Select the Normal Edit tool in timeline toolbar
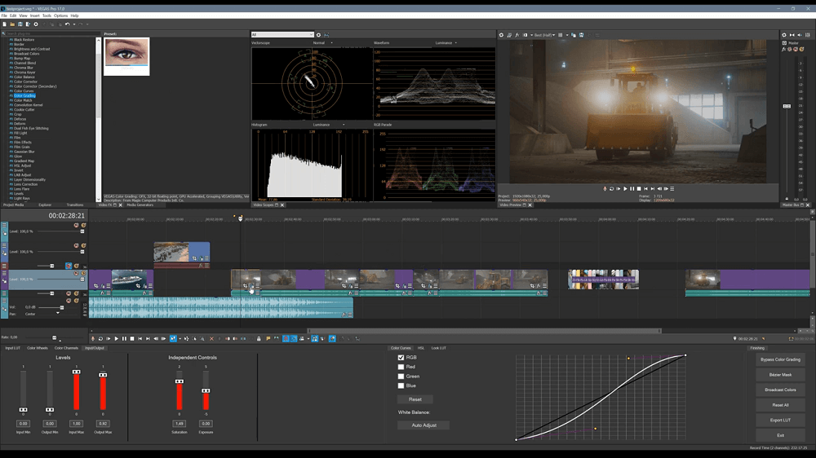The image size is (816, 458). (x=173, y=338)
